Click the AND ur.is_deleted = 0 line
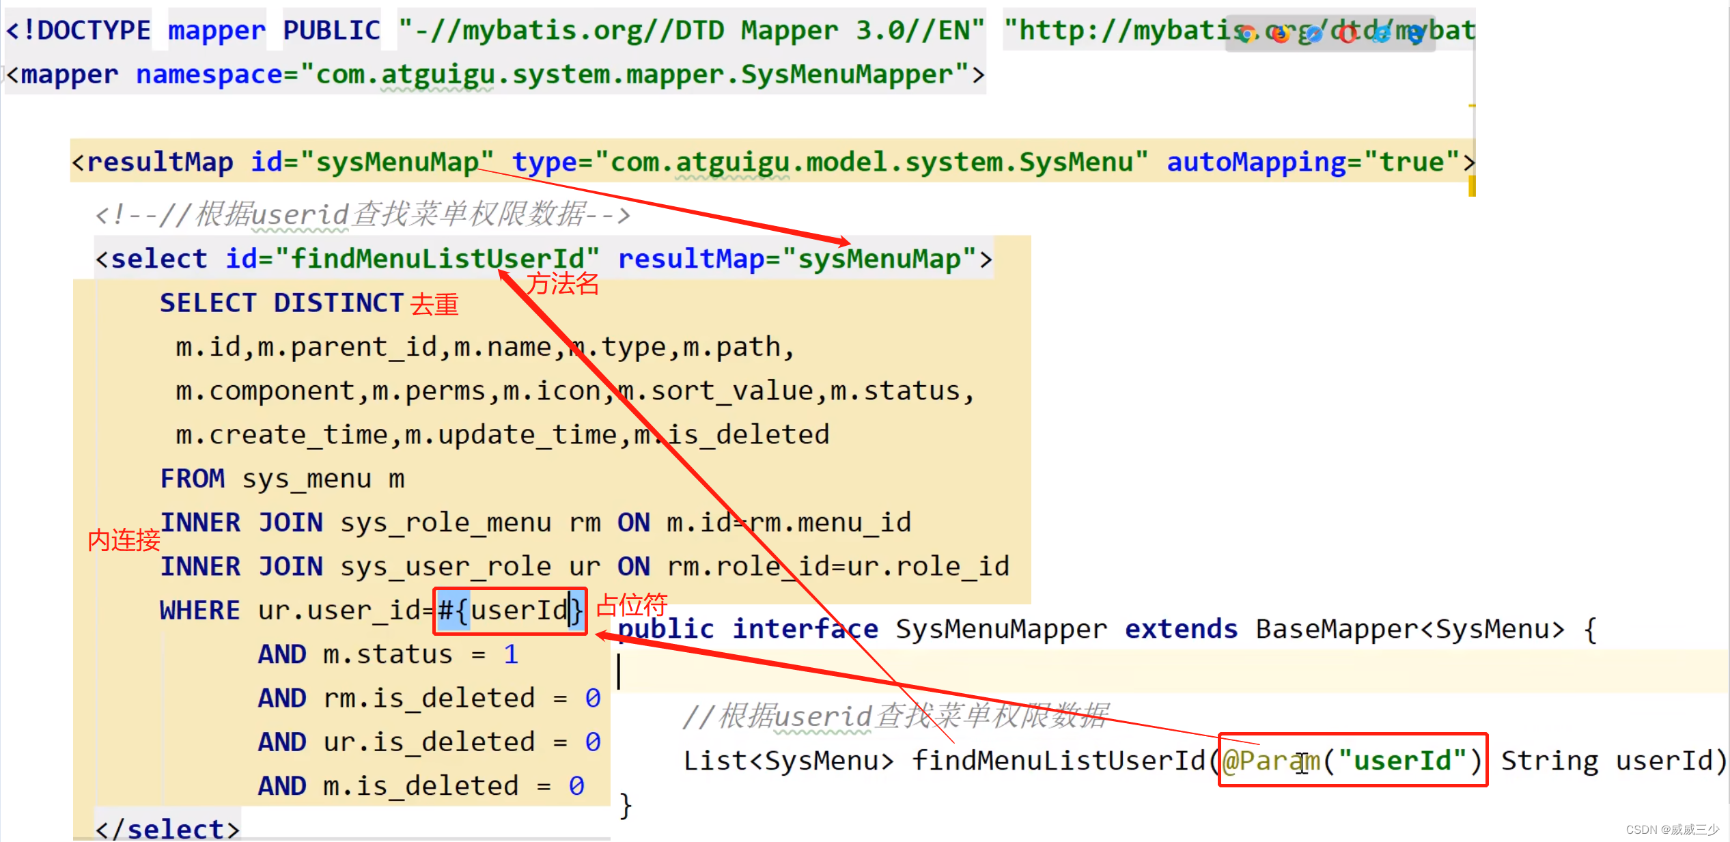This screenshot has width=1730, height=842. click(x=429, y=742)
